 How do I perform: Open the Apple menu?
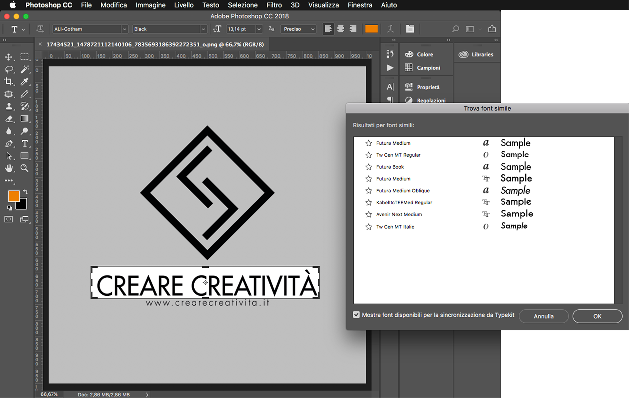pos(13,5)
